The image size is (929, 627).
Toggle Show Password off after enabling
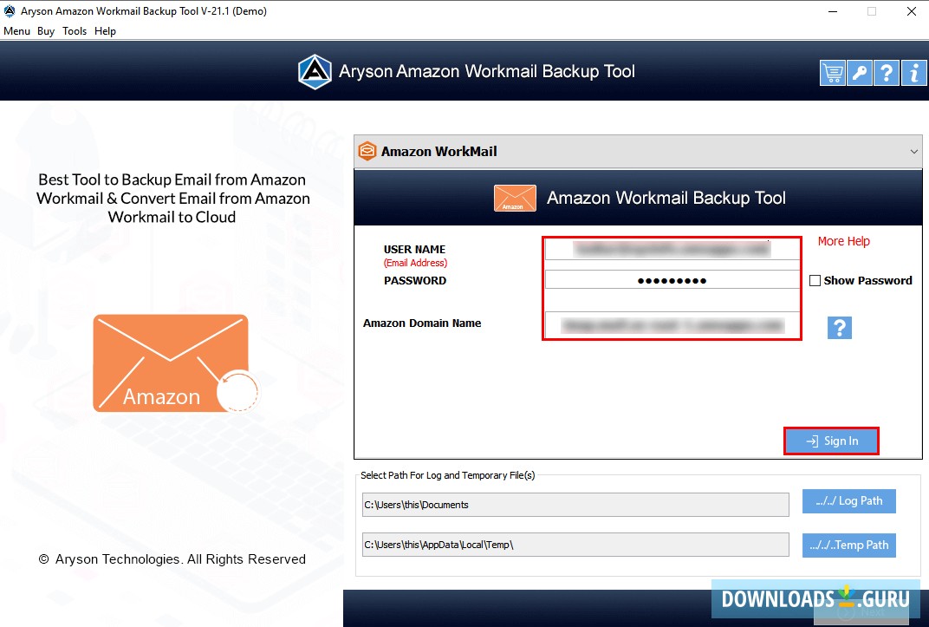click(x=814, y=280)
